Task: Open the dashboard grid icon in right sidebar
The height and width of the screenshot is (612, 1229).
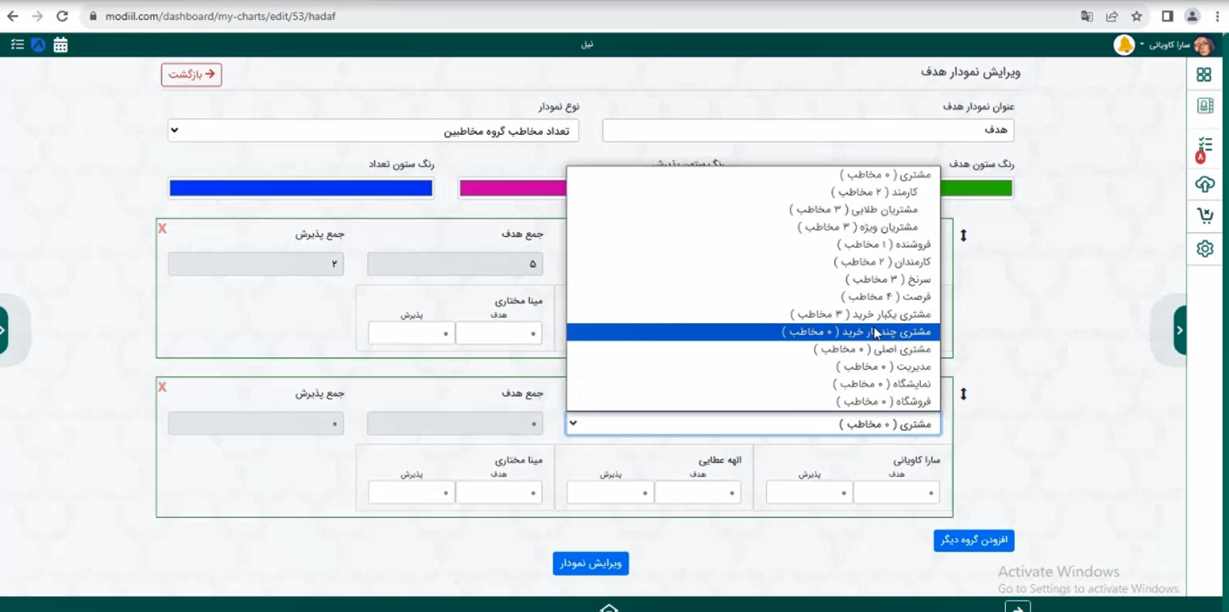Action: 1203,75
